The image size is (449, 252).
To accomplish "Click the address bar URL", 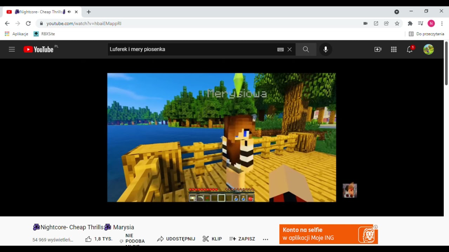I will 84,23.
